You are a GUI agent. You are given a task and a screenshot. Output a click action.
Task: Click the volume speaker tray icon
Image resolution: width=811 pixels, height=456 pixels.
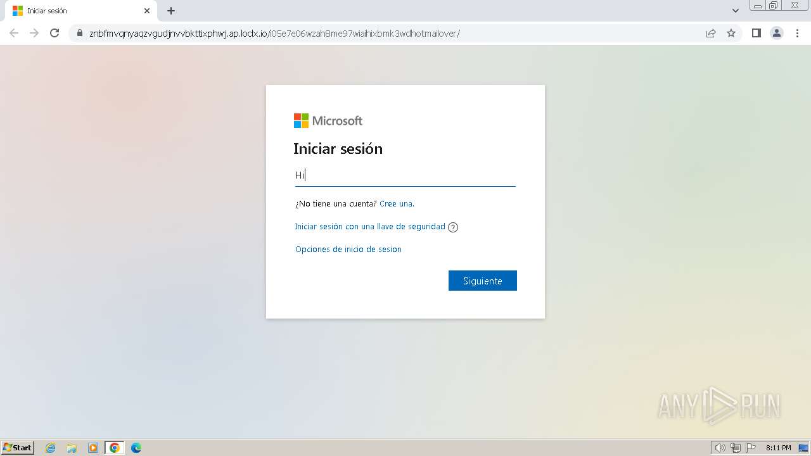(x=720, y=448)
